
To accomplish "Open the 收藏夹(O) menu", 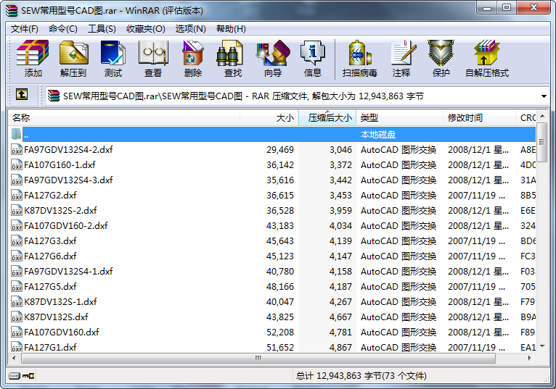I will click(146, 29).
